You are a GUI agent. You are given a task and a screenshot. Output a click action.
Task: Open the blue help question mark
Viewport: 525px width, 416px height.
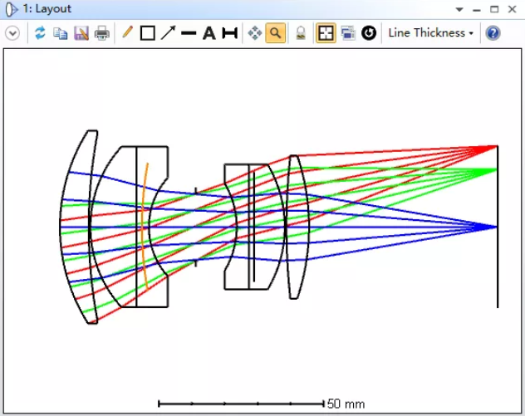[x=493, y=33]
